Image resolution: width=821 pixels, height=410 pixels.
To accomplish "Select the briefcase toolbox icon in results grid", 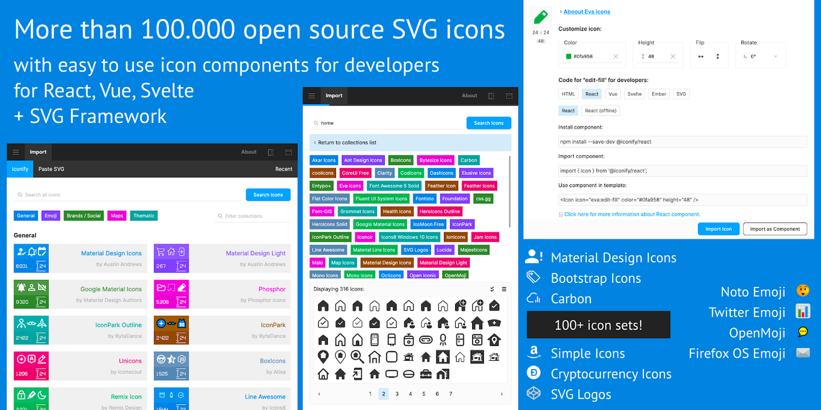I will tap(426, 374).
